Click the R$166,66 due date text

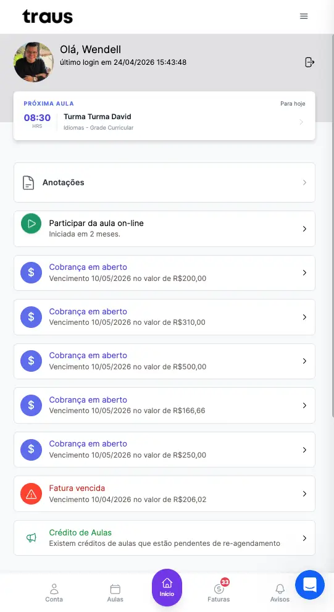[x=127, y=411]
